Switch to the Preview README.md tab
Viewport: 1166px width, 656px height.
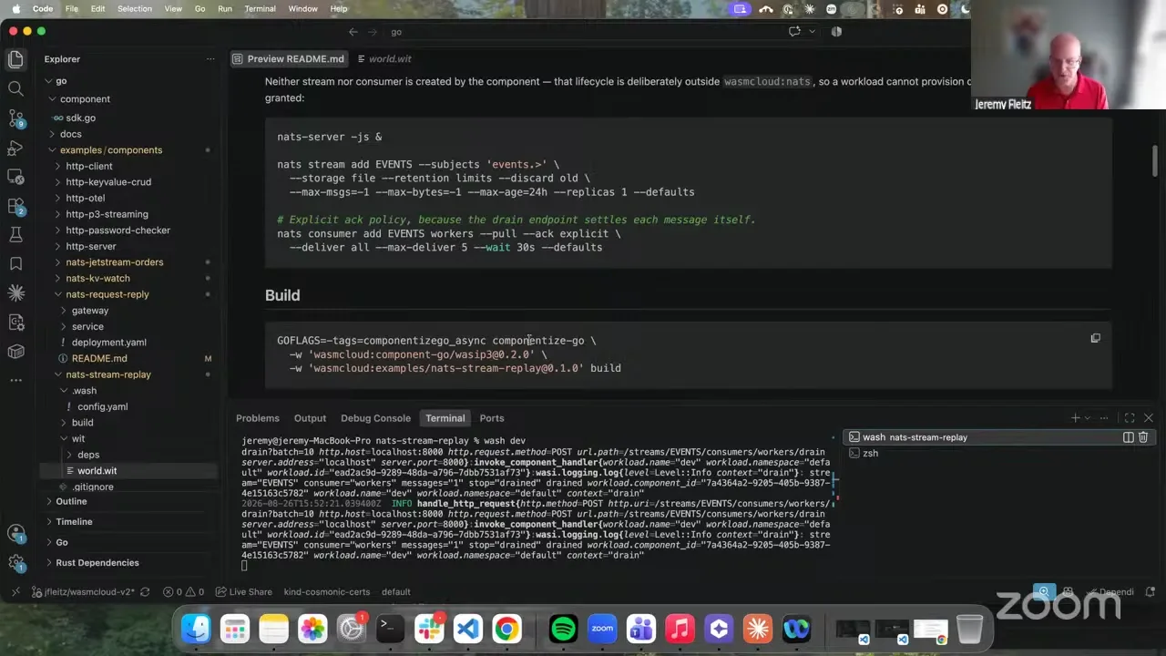tap(289, 59)
